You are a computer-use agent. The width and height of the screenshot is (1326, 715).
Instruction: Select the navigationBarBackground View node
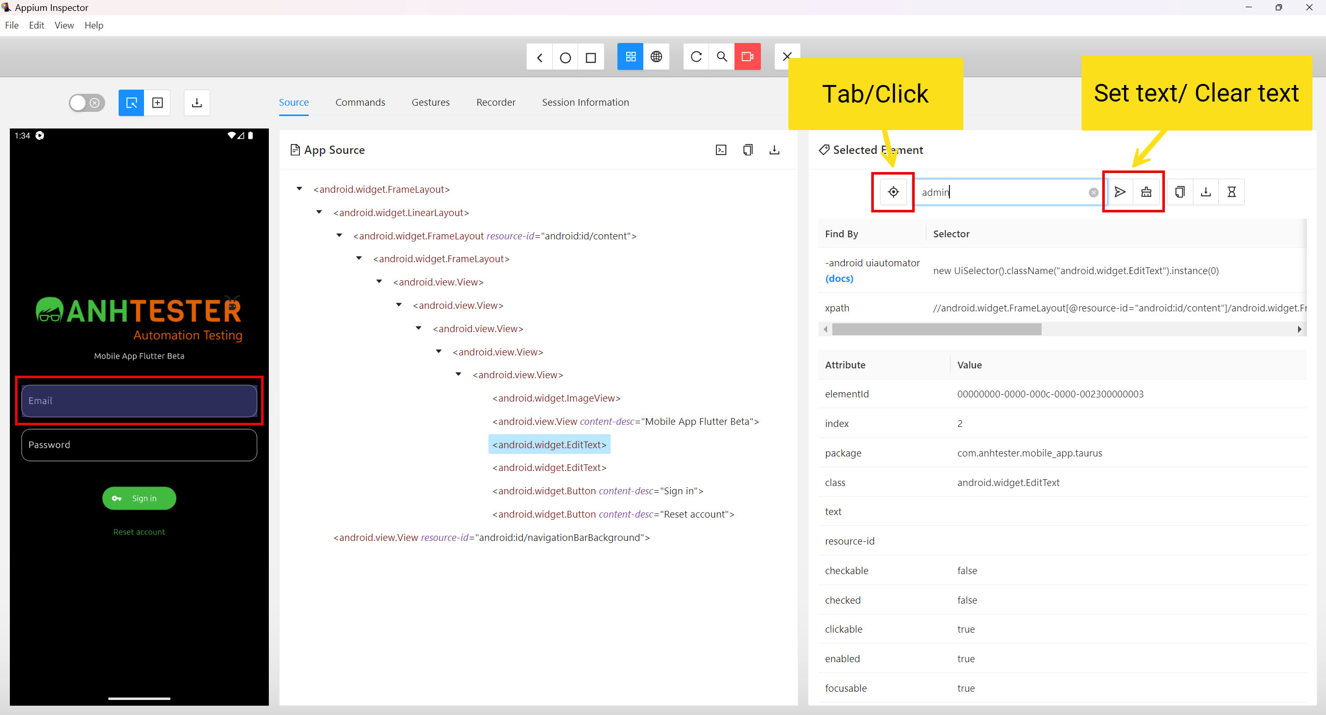pos(492,537)
